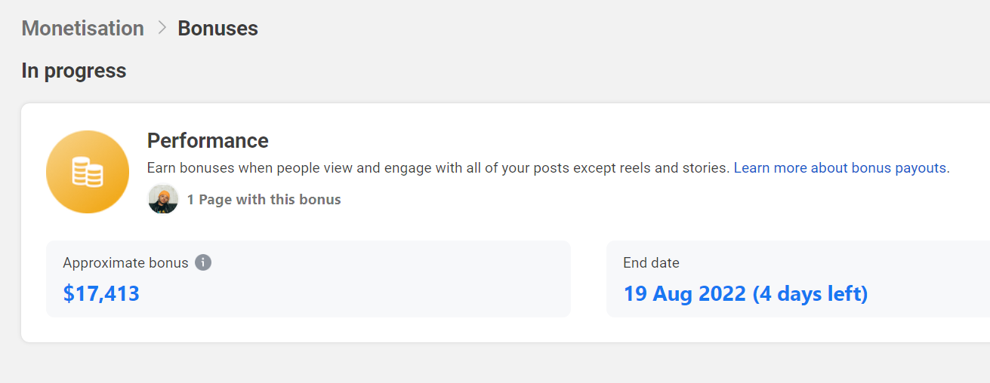The image size is (990, 383).
Task: Click the page profile avatar thumbnail
Action: pos(163,199)
